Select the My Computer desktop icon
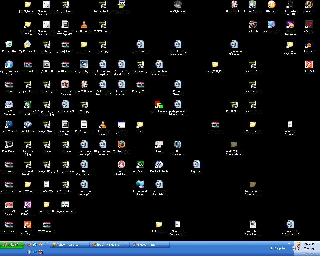The image size is (320, 256). coord(271,26)
